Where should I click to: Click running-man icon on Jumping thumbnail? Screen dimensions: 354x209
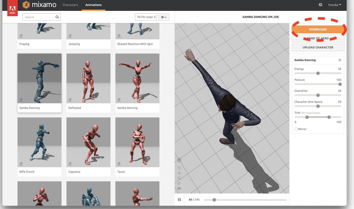point(70,36)
